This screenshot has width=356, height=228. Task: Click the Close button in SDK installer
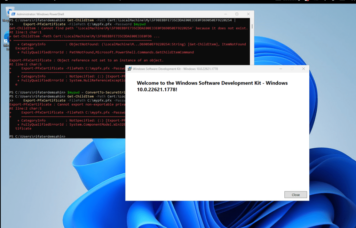coord(295,195)
